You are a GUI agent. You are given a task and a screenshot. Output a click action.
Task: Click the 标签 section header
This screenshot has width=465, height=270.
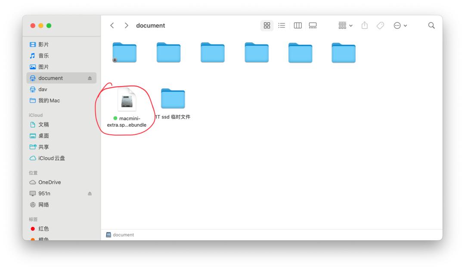tap(33, 219)
